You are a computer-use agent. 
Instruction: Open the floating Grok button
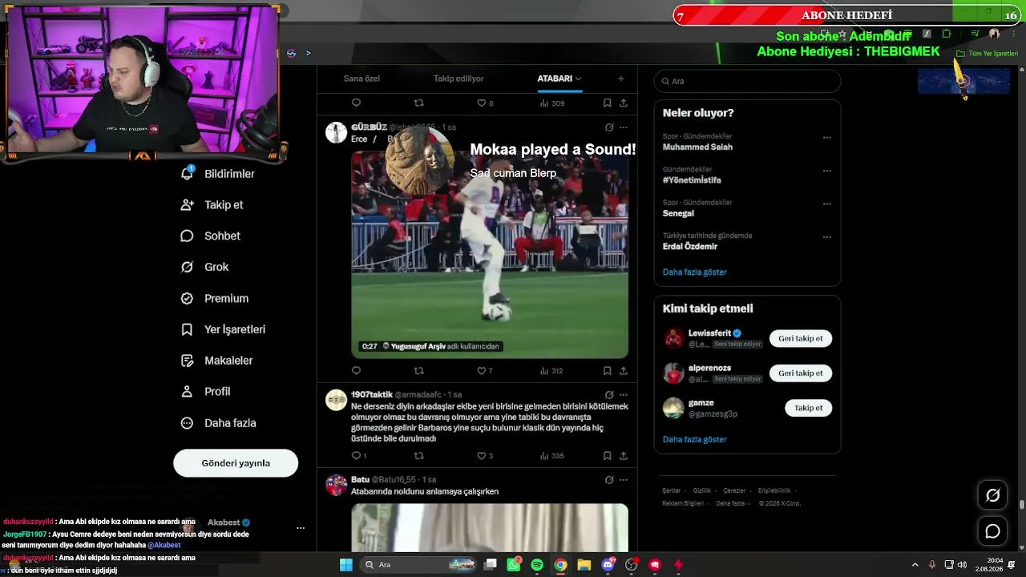[992, 495]
